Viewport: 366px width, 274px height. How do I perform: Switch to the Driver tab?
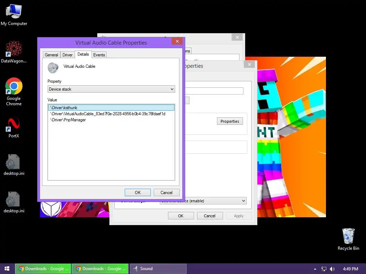(x=68, y=55)
